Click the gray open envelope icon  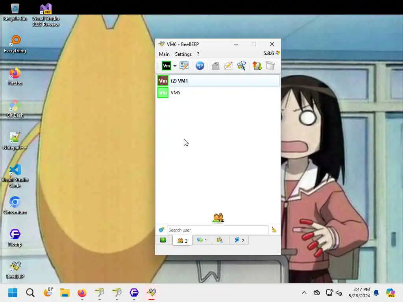pos(215,66)
